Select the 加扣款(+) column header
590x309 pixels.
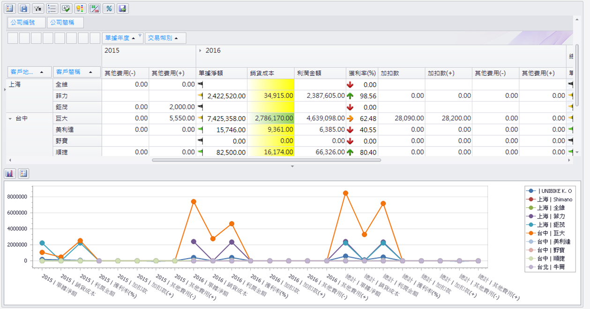448,73
